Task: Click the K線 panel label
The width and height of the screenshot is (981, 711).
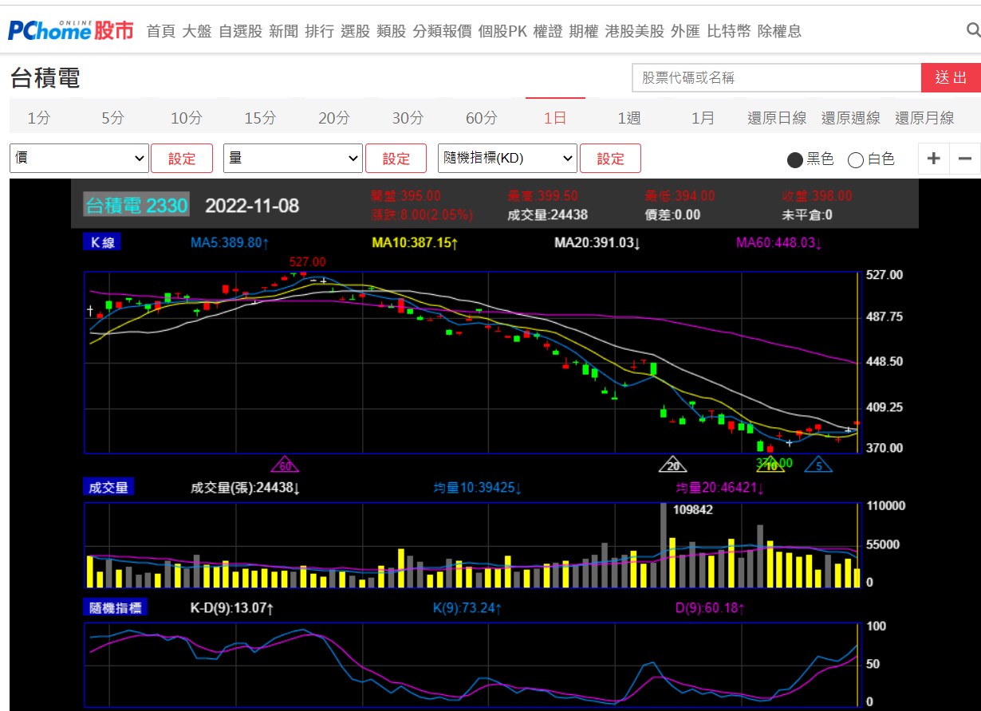Action: [102, 242]
